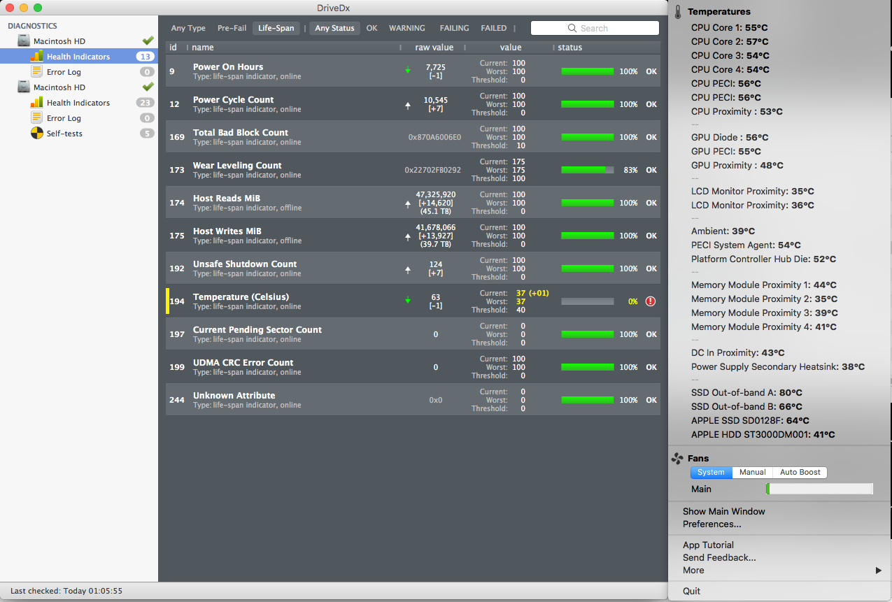This screenshot has height=602, width=892.
Task: Open App Tutorial from the menu
Action: tap(708, 545)
